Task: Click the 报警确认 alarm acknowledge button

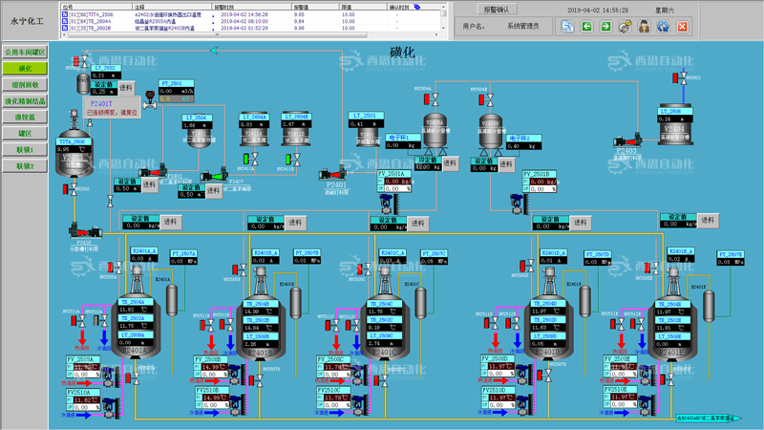Action: click(x=496, y=10)
